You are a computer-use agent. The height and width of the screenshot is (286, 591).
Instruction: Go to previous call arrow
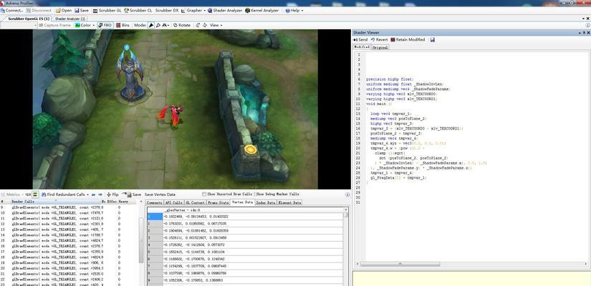click(x=93, y=194)
